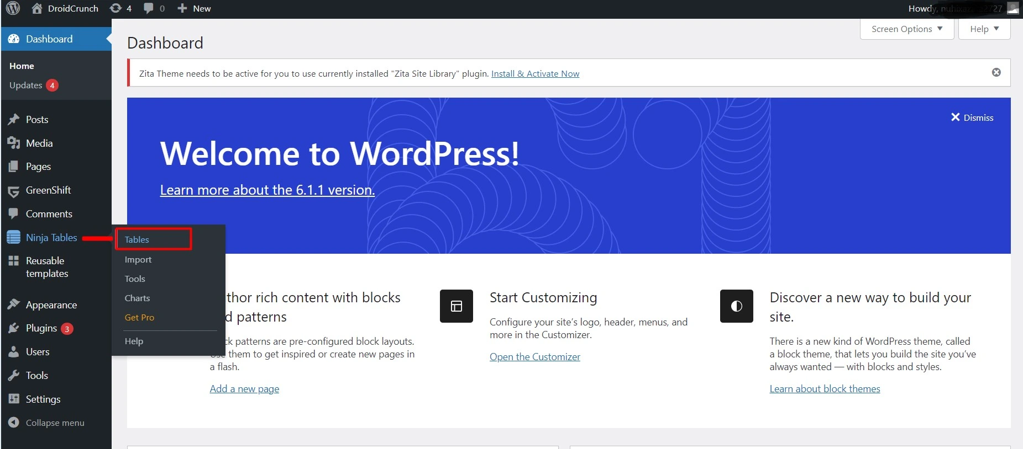The width and height of the screenshot is (1023, 449).
Task: Click the Settings sliders icon
Action: click(14, 399)
